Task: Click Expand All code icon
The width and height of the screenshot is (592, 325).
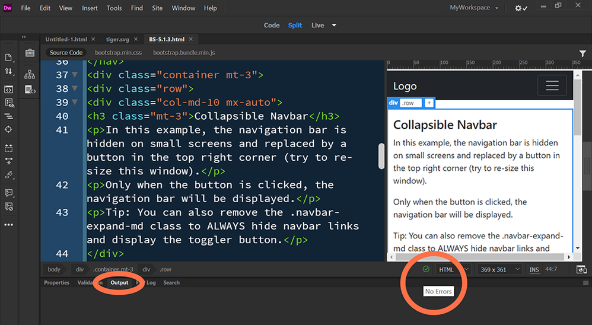Action: (x=8, y=148)
